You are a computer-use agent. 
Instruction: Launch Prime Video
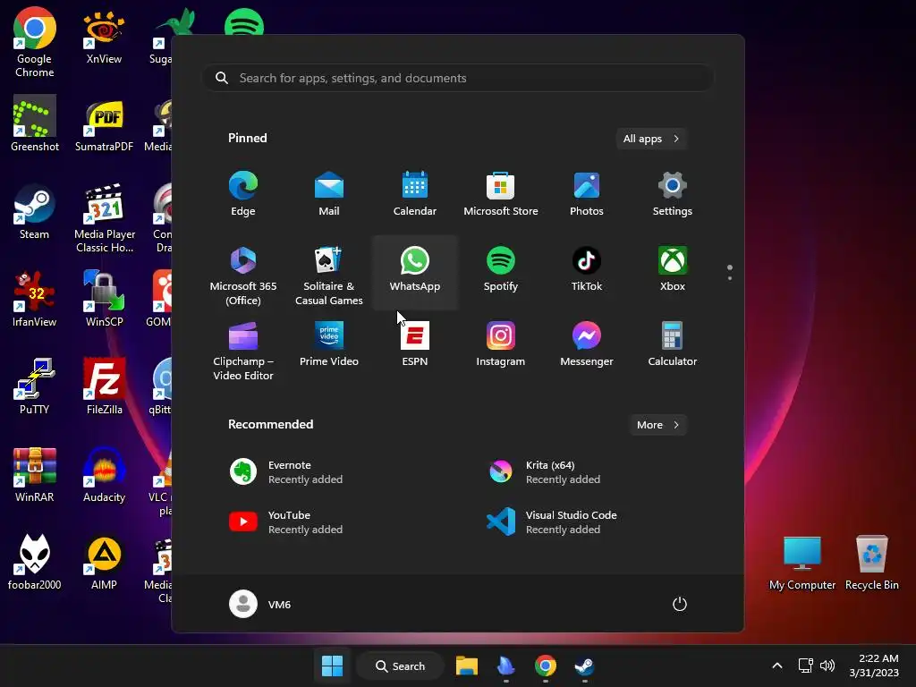click(x=329, y=344)
